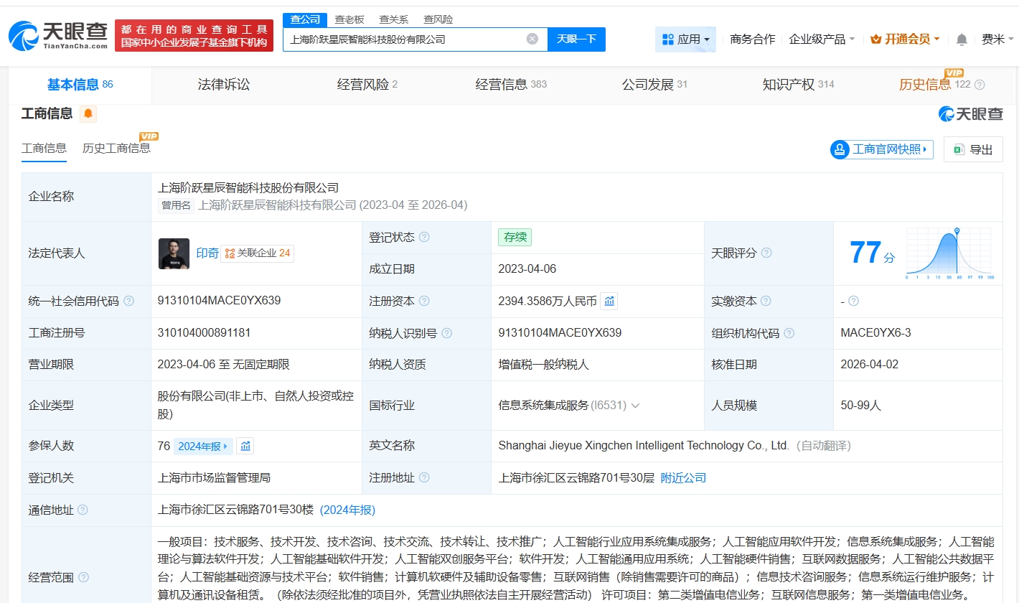Expand the 信息系统集成服务 industry chevron

tap(635, 406)
